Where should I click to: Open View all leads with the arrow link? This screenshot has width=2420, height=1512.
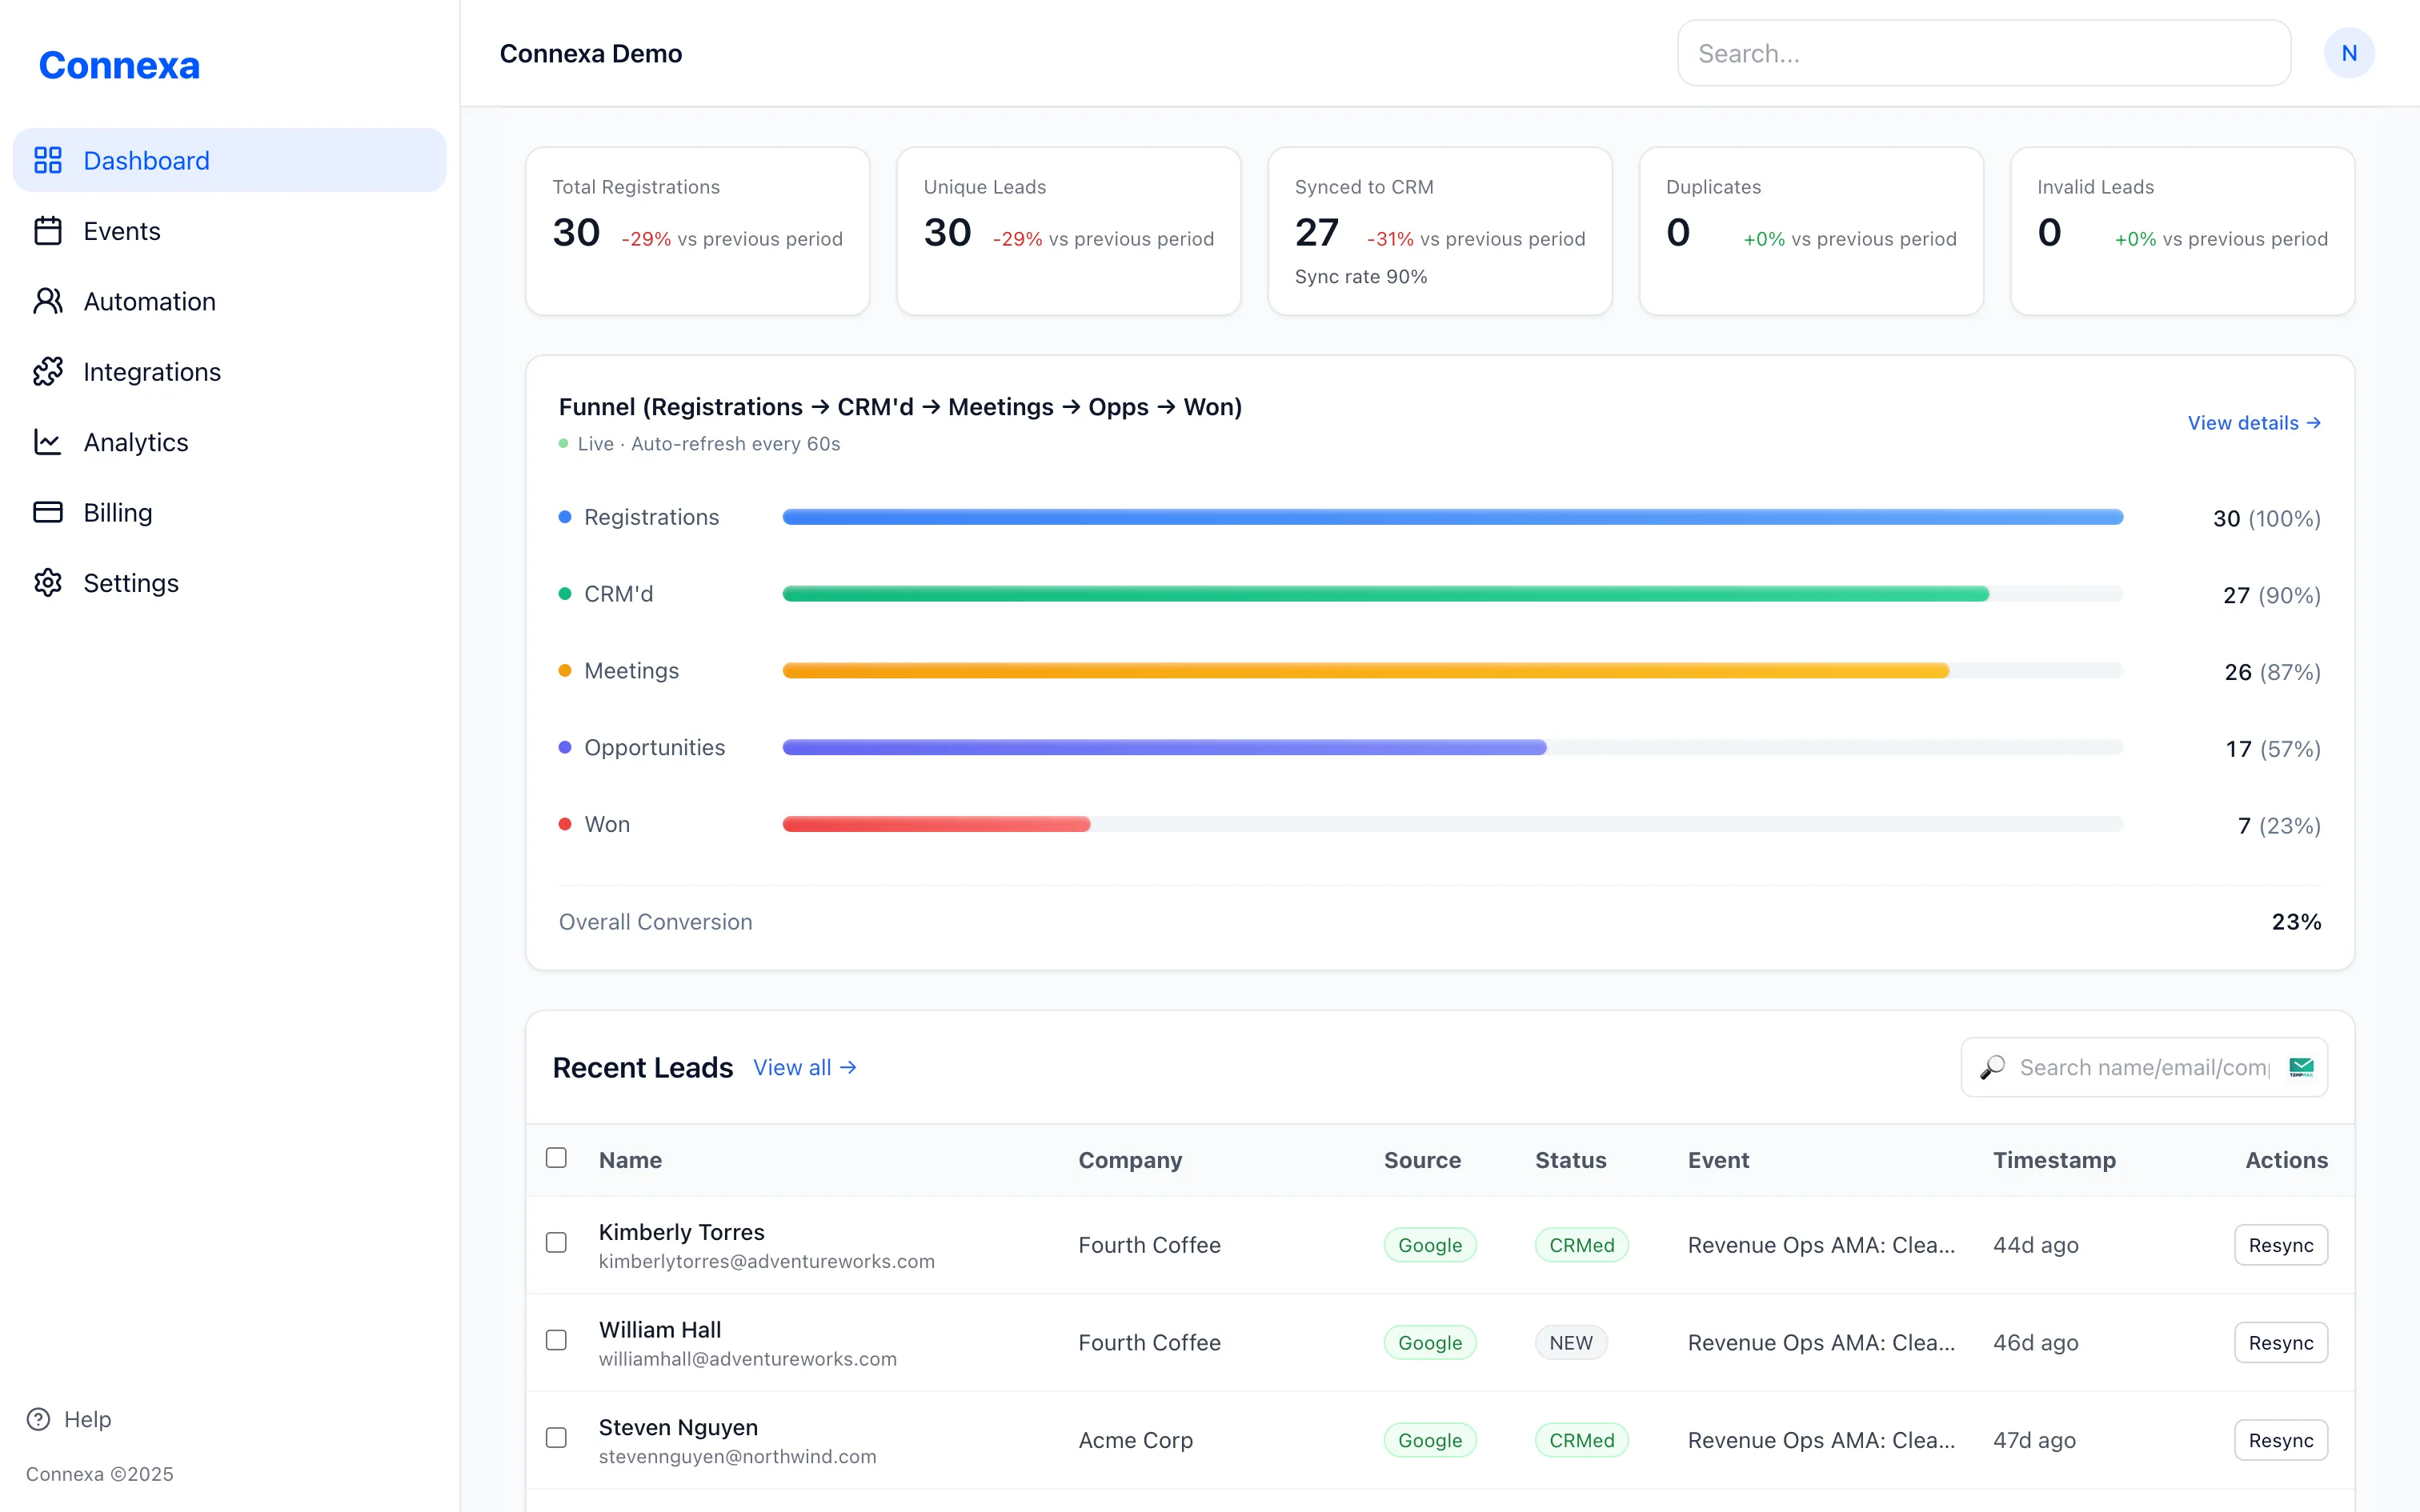pyautogui.click(x=805, y=1067)
